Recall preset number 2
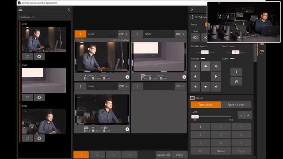Viewport: 283px width, 159px height. click(x=221, y=127)
